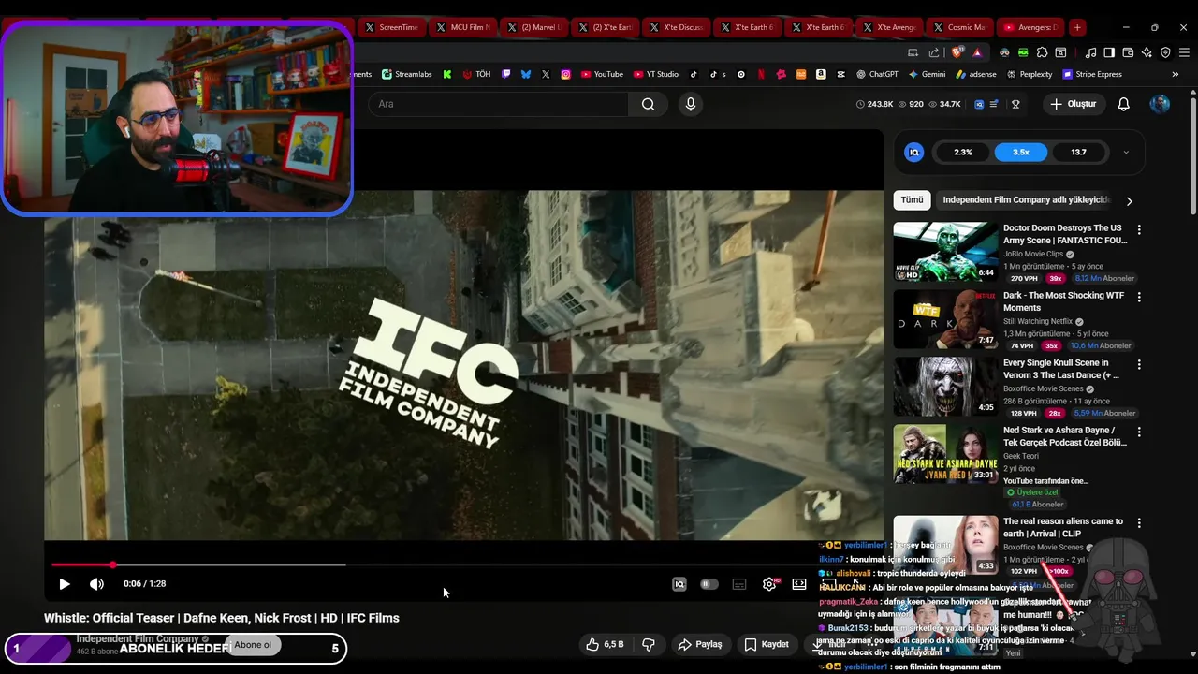Open the Leo AI sparkle icon
1198x674 pixels.
(1147, 52)
